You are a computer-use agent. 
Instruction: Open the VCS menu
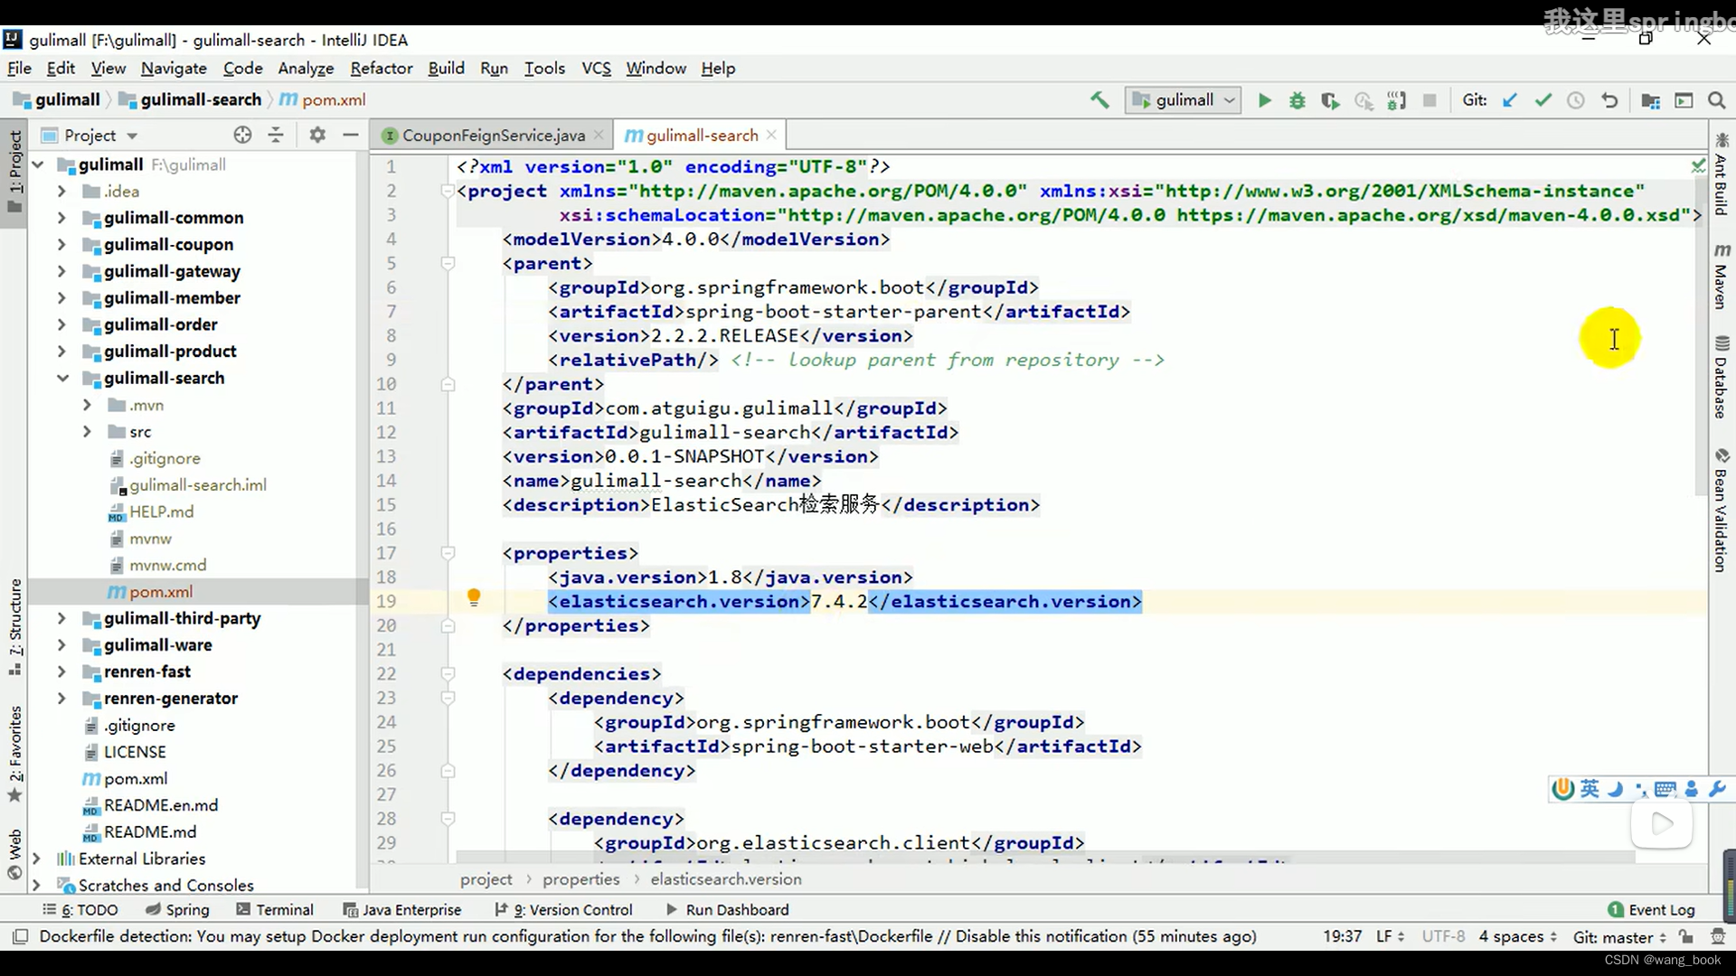pyautogui.click(x=596, y=68)
